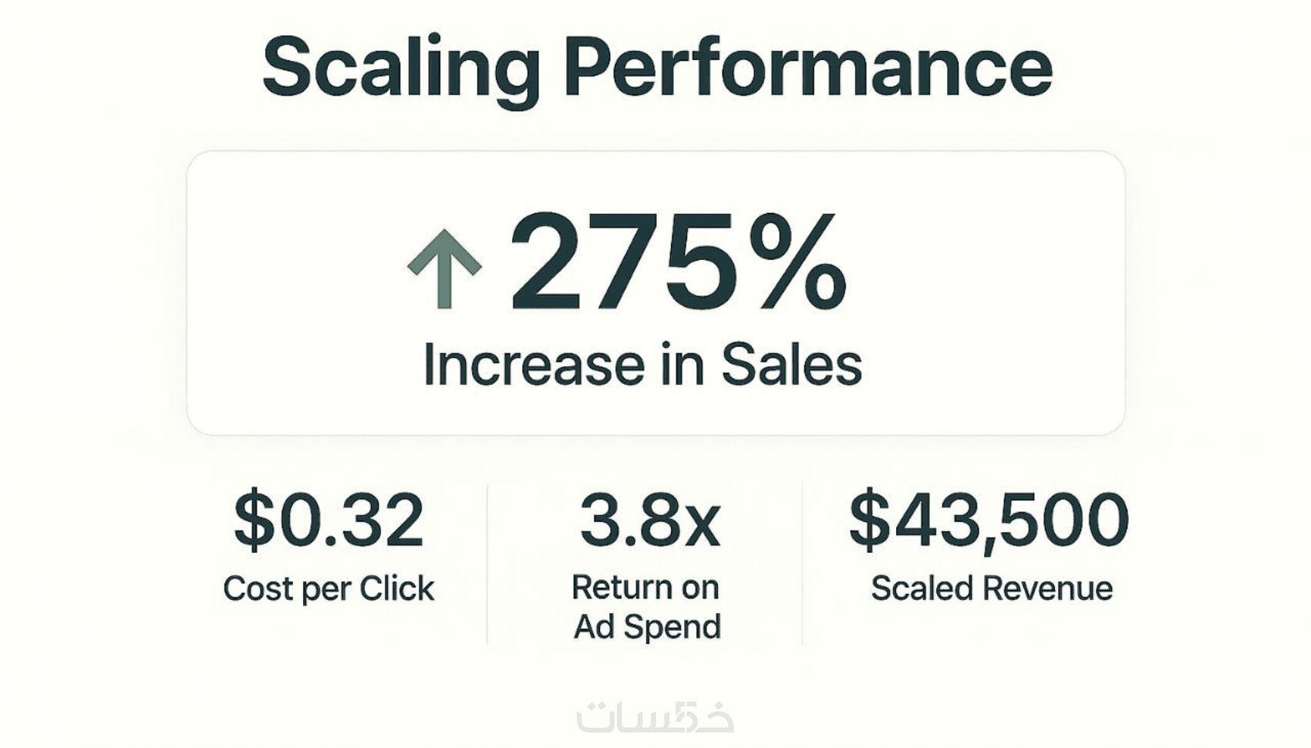Click the divider line left of Scaled Revenue

802,563
